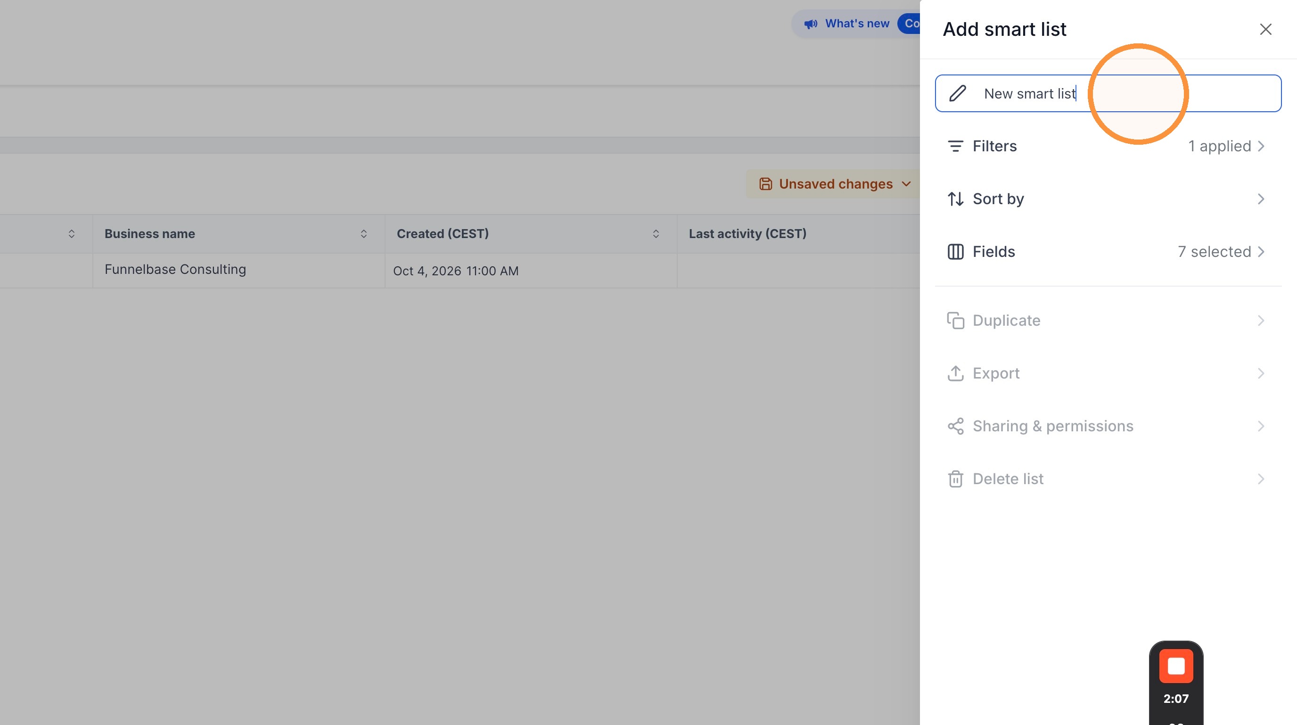Expand the Duplicate option chevron
Image resolution: width=1297 pixels, height=725 pixels.
[x=1261, y=321]
